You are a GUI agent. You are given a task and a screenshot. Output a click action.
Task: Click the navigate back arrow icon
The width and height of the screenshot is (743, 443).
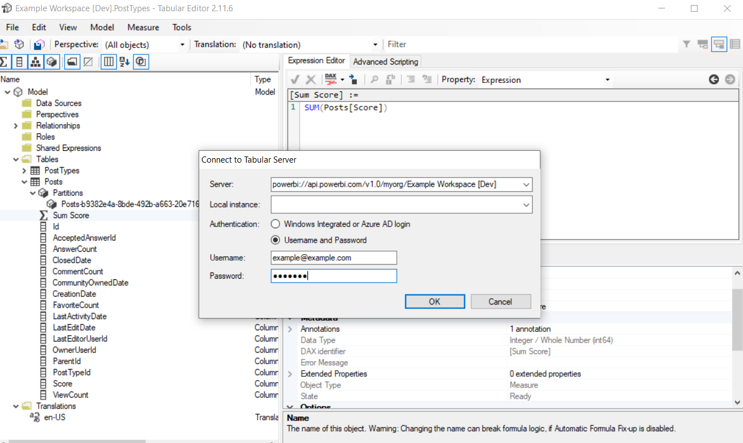(x=714, y=80)
